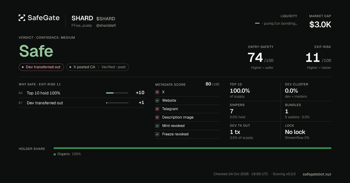Click the SHARD token name
Viewport: 350px width, 183px height.
tap(82, 18)
